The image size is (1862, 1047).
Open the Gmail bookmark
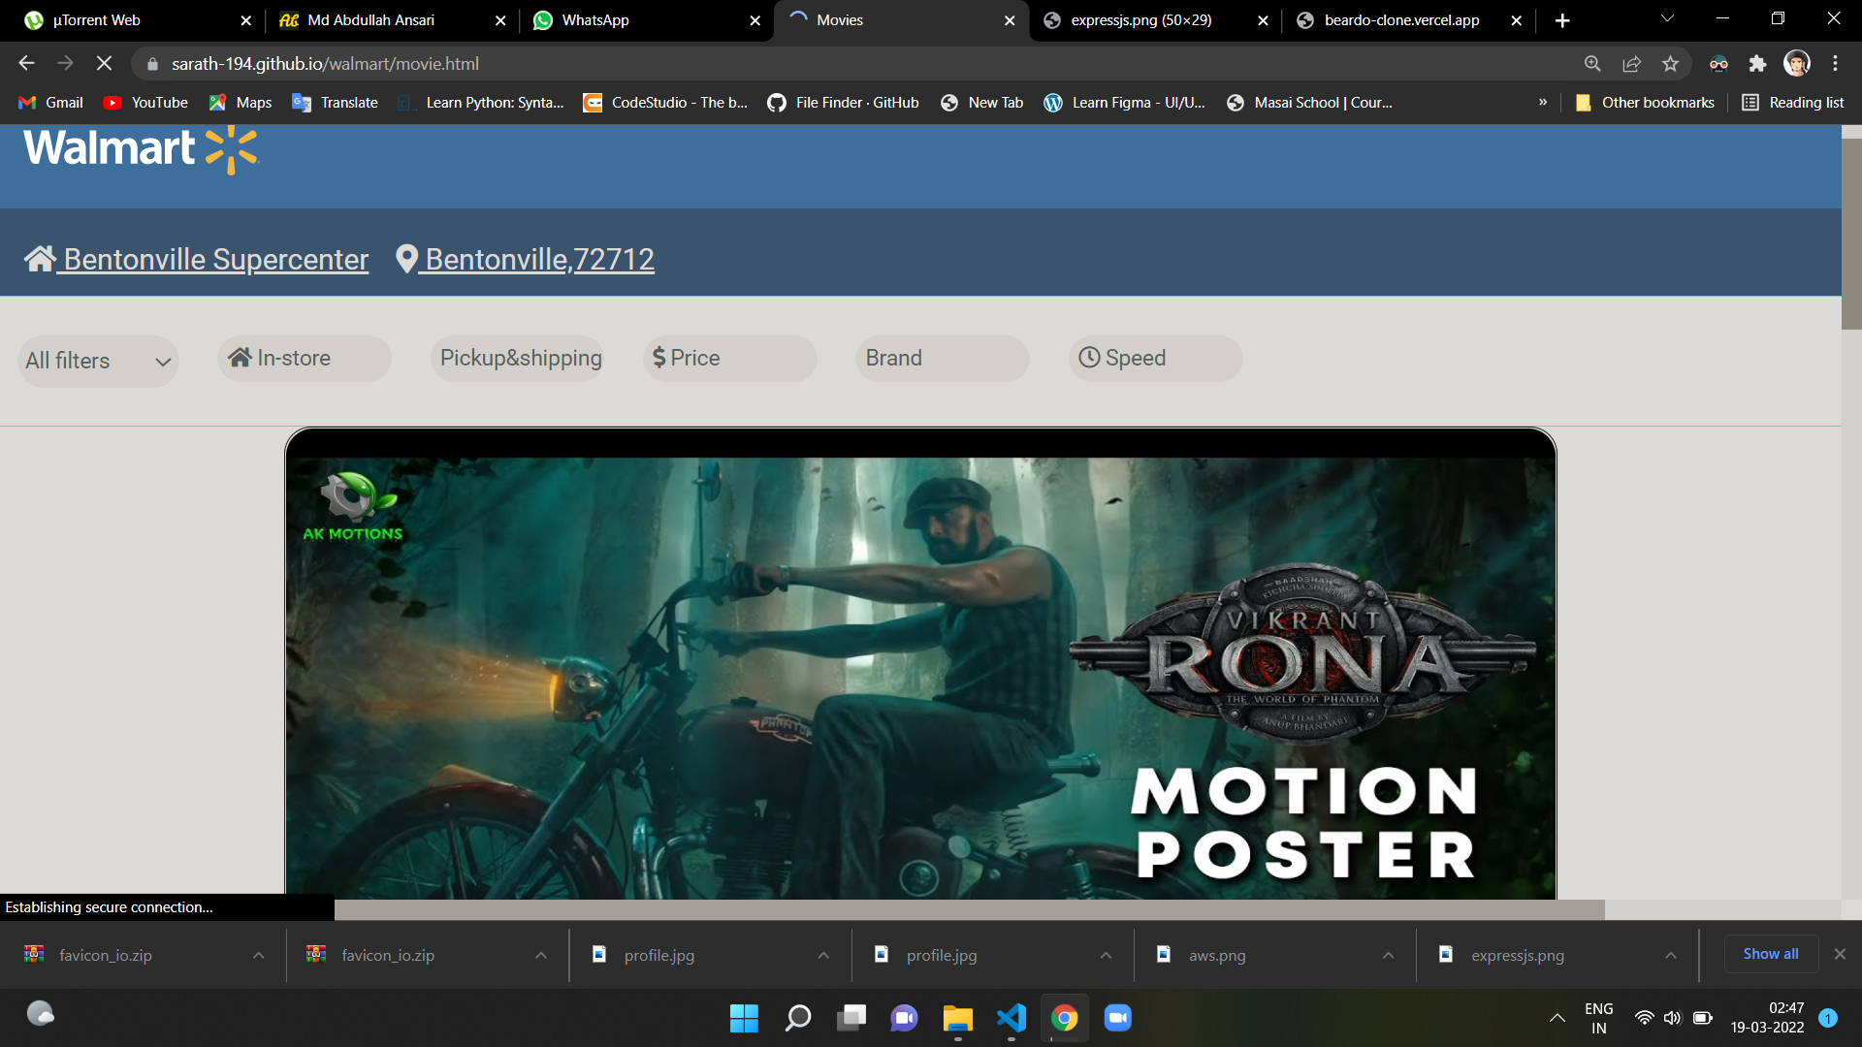click(51, 103)
